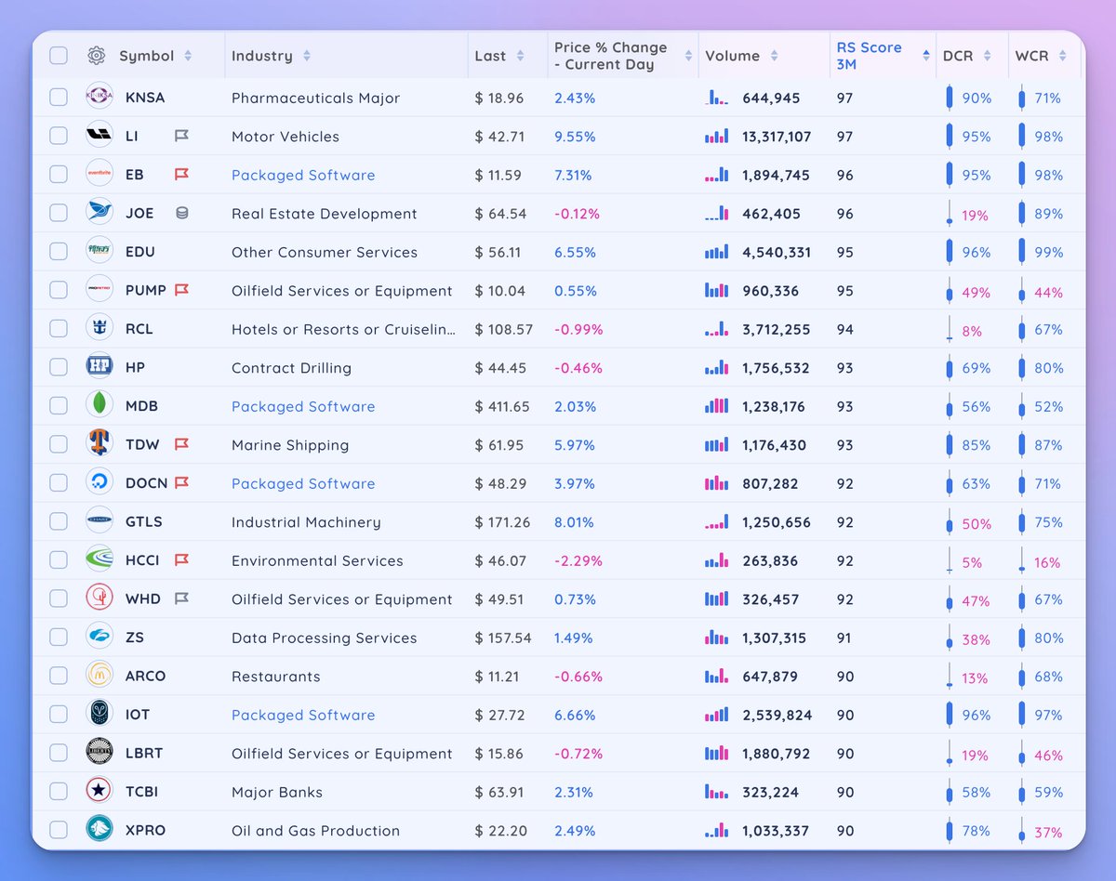Image resolution: width=1116 pixels, height=881 pixels.
Task: Toggle the select-all checkbox in header
Action: click(x=59, y=56)
